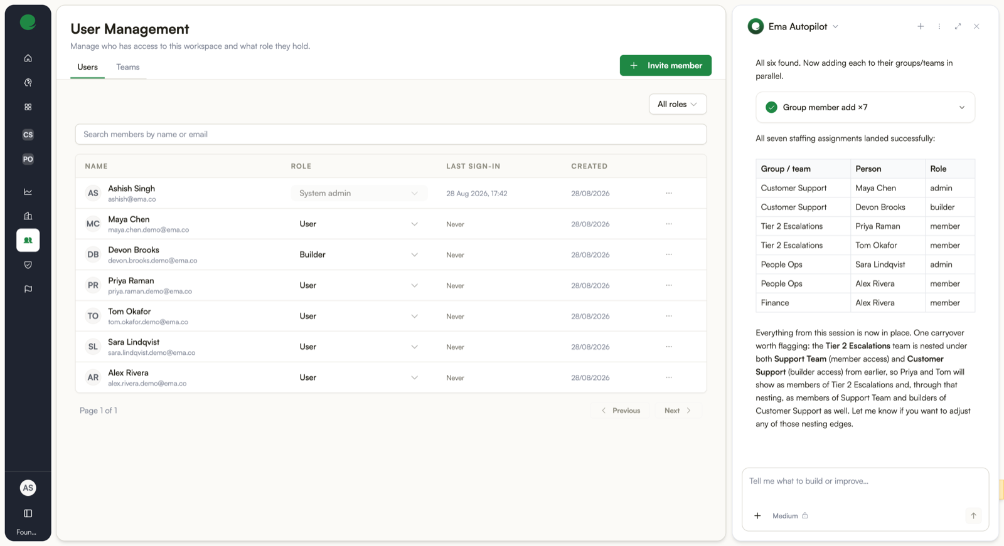
Task: Click the 28 Aug 2026, 17:42 sign-in value
Action: click(x=477, y=193)
